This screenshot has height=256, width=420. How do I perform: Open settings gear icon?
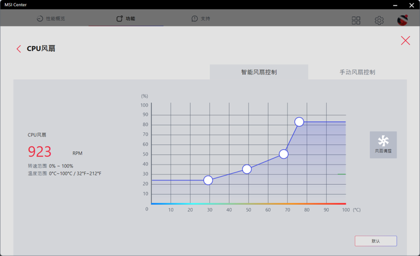coord(379,20)
